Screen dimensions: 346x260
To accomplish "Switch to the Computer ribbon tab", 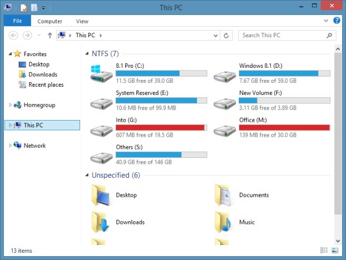I will [50, 21].
